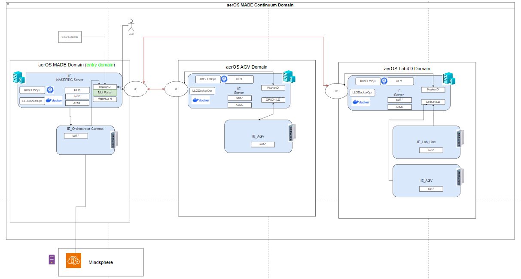
Task: Click server building icon in Lab4.0 Domain
Action: tap(448, 79)
